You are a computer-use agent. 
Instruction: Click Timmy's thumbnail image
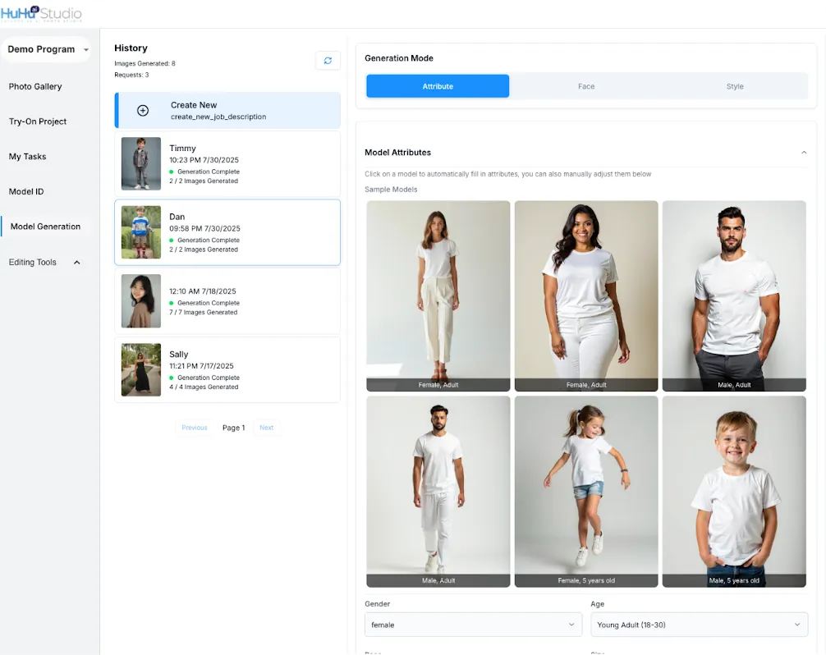click(x=141, y=164)
